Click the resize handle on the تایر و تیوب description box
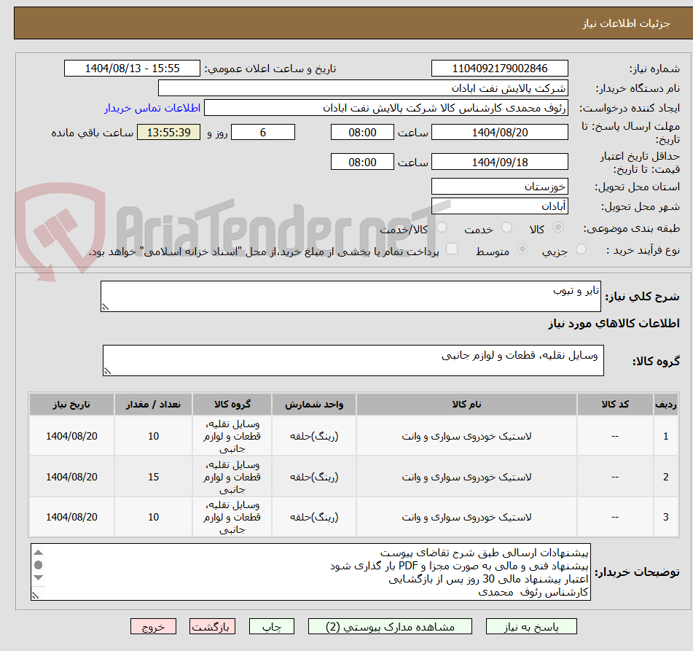693x651 pixels. (x=106, y=306)
